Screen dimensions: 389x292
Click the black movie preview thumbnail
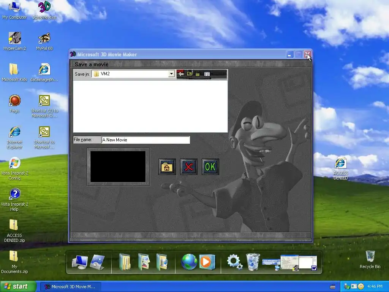(118, 167)
